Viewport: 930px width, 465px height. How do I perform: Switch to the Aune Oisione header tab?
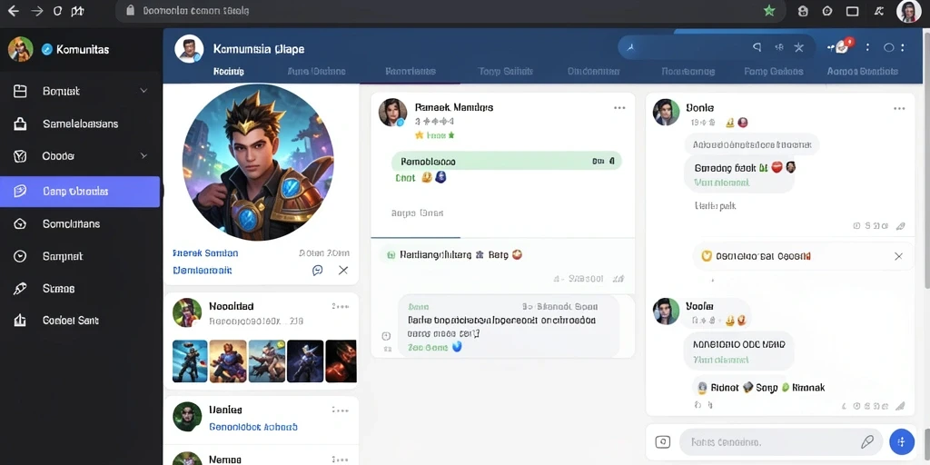[x=316, y=71]
